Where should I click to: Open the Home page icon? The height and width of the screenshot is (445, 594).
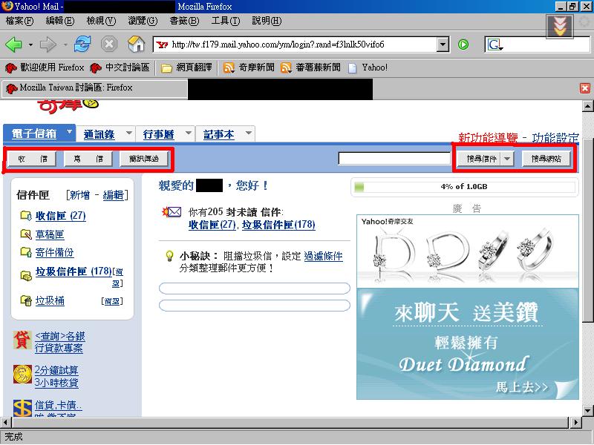point(136,44)
